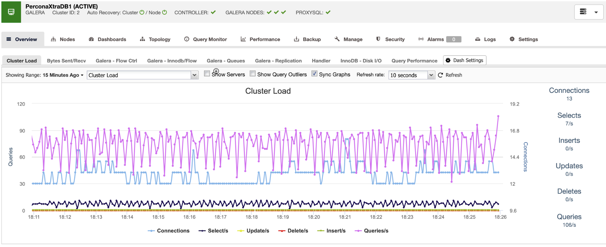Click the Backup download icon
606x247 pixels.
(x=296, y=39)
